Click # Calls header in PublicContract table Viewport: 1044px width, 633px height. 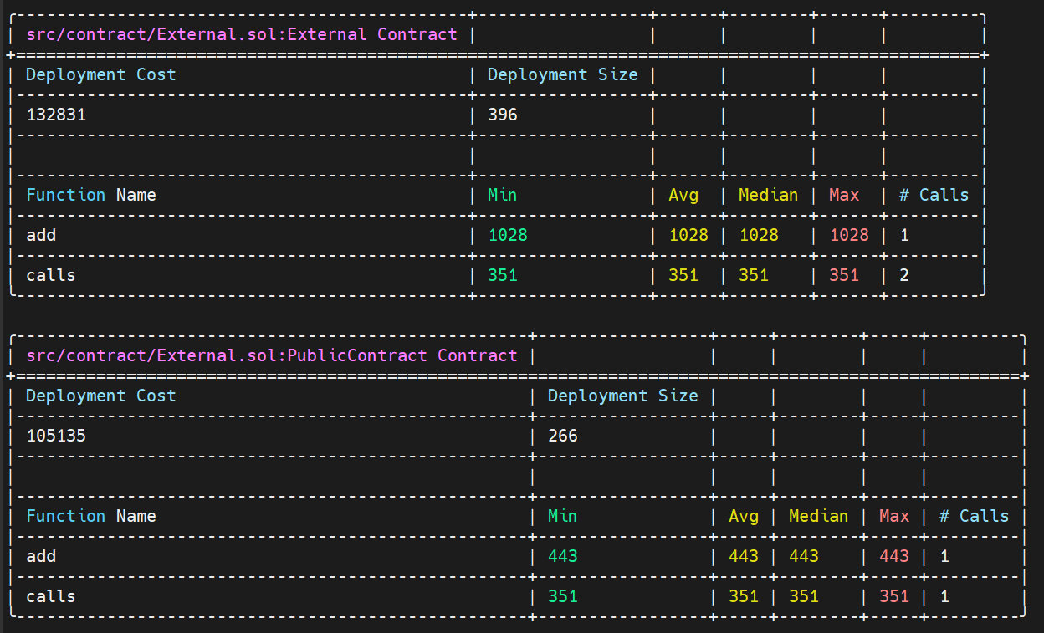(x=975, y=516)
